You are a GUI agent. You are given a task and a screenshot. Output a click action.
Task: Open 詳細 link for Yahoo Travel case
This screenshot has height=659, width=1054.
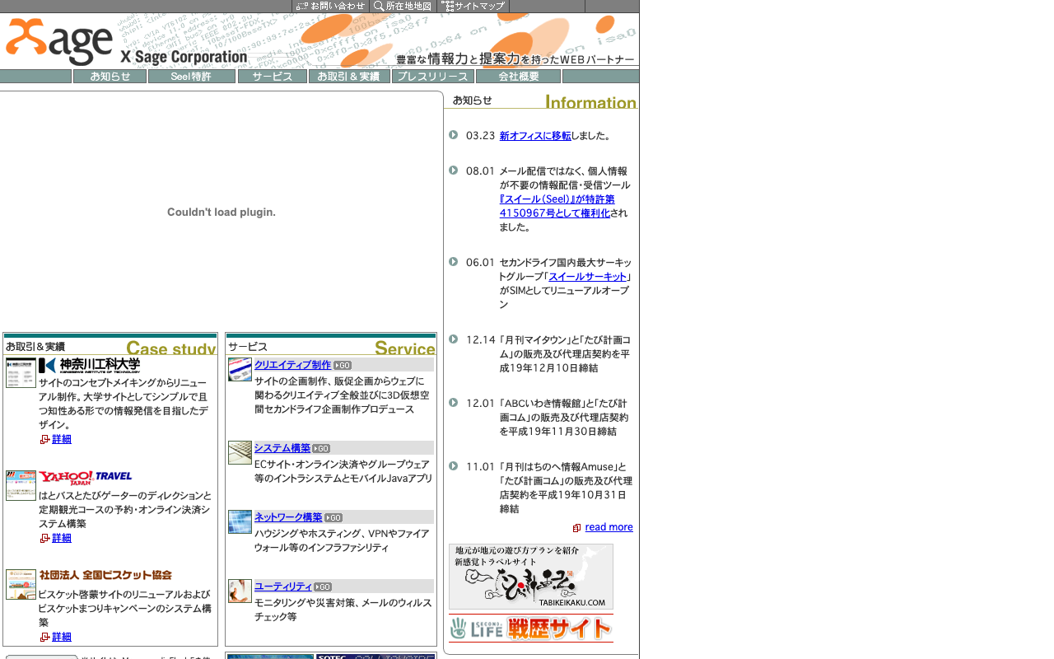click(x=62, y=538)
